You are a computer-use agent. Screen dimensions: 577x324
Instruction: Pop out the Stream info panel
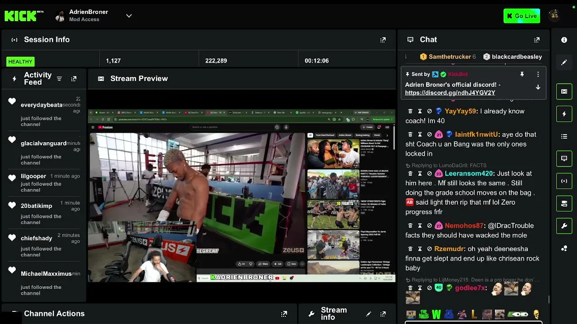click(383, 314)
